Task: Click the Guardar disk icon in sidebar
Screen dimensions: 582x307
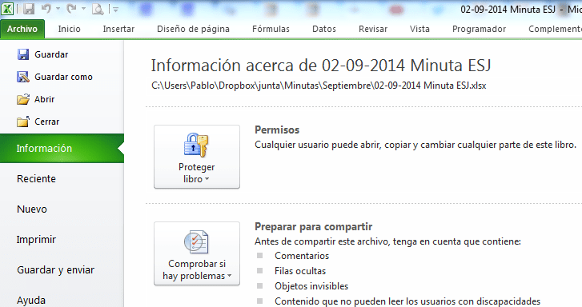Action: click(x=23, y=54)
